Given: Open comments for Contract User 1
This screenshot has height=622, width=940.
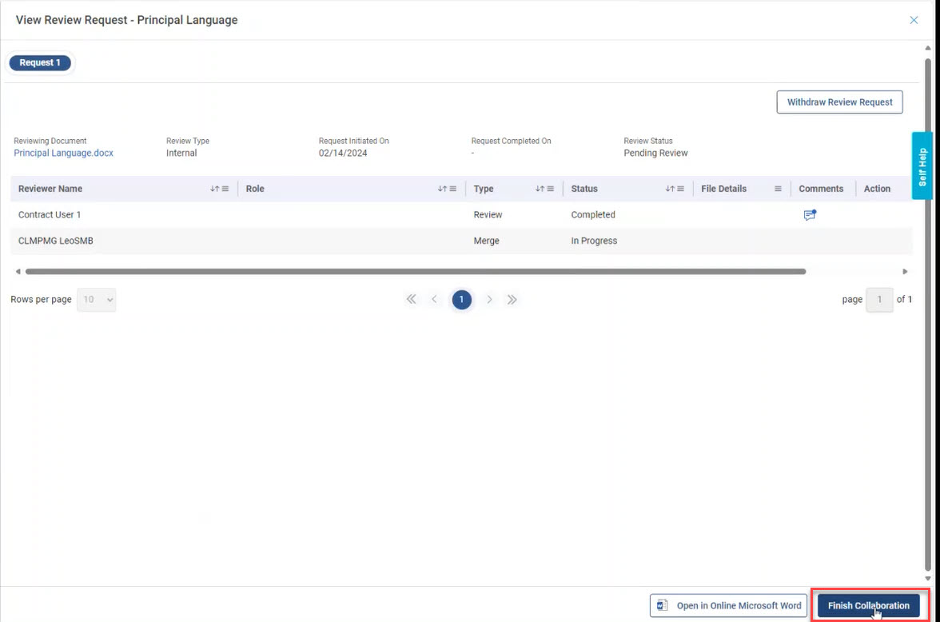Looking at the screenshot, I should point(810,215).
